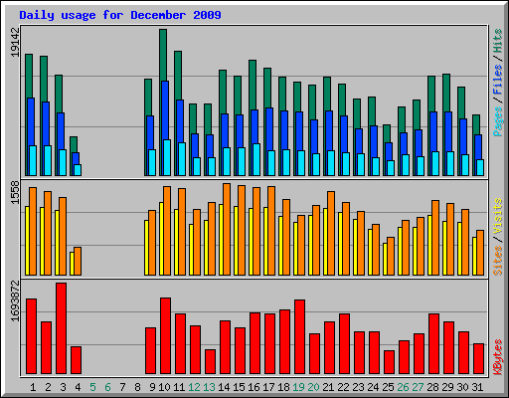The width and height of the screenshot is (509, 398).
Task: Click day 10 on the date axis
Action: coord(164,387)
